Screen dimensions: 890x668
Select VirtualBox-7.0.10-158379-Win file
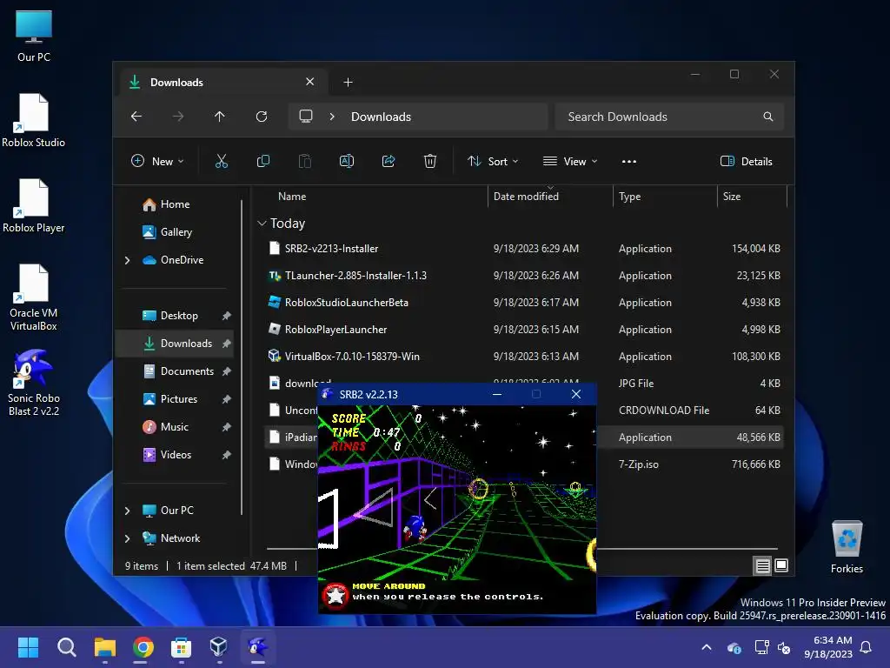(x=523, y=357)
